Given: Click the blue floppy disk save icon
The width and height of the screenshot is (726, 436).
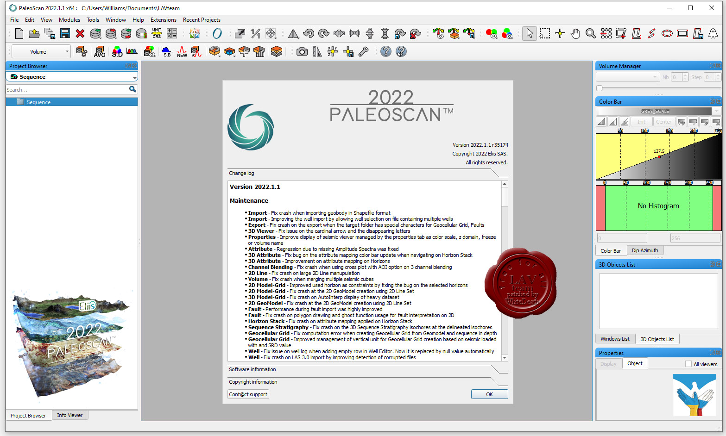Looking at the screenshot, I should click(x=65, y=33).
